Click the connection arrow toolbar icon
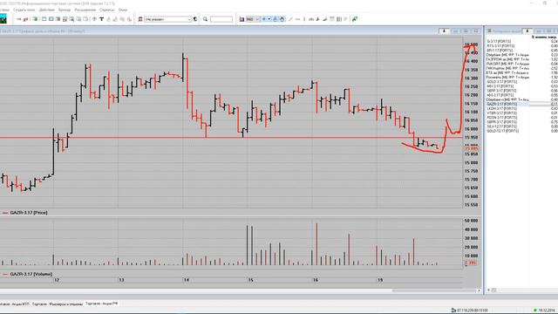Viewport: 558px width, 314px height. pos(19,19)
